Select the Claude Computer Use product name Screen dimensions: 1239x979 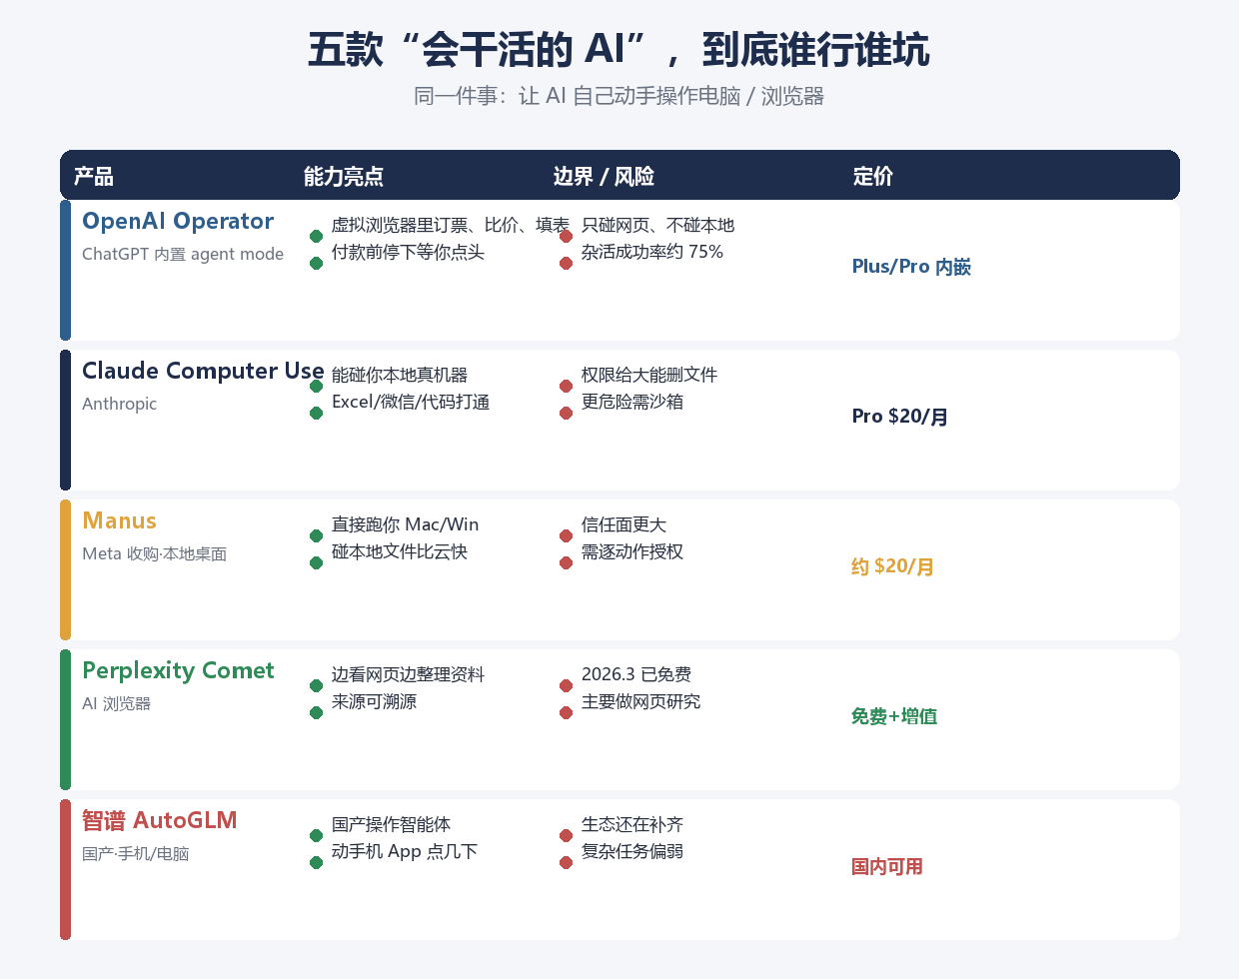(x=203, y=372)
